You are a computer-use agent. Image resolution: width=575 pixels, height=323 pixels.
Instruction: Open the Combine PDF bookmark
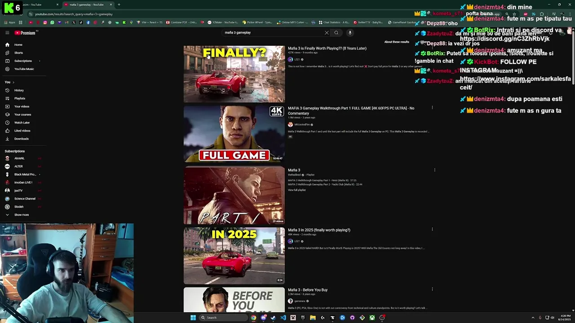[182, 22]
